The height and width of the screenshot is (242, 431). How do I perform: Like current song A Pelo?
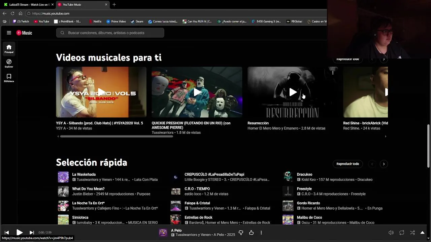[x=251, y=233]
